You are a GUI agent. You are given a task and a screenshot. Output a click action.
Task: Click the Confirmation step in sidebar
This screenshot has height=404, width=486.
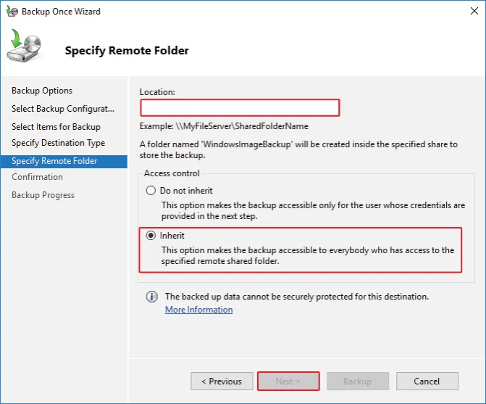(37, 177)
